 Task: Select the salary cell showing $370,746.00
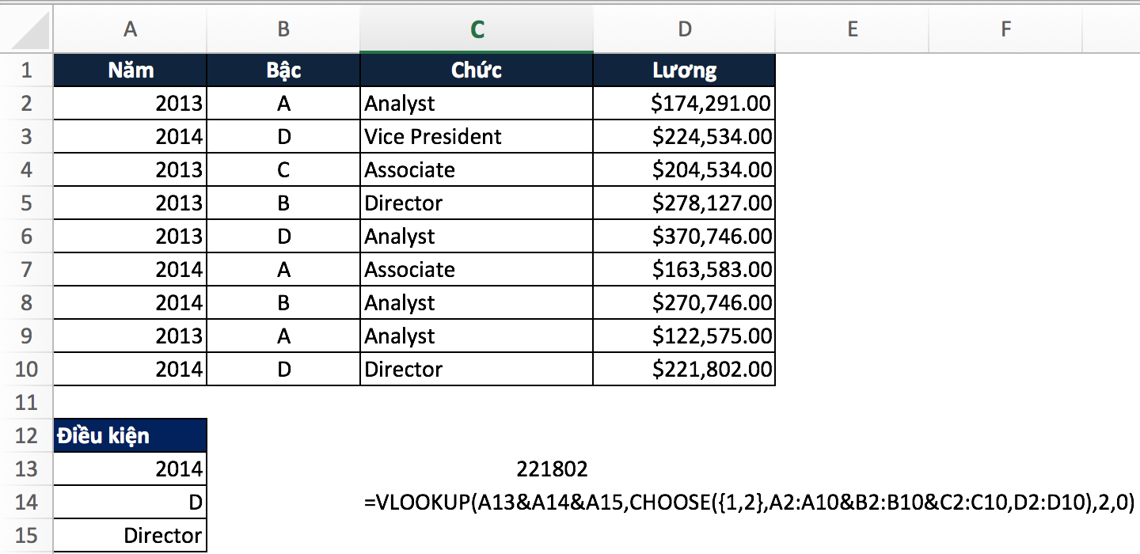(x=684, y=237)
